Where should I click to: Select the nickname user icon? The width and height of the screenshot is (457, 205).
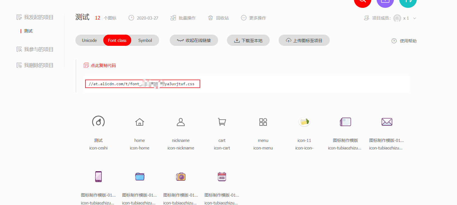pyautogui.click(x=181, y=122)
